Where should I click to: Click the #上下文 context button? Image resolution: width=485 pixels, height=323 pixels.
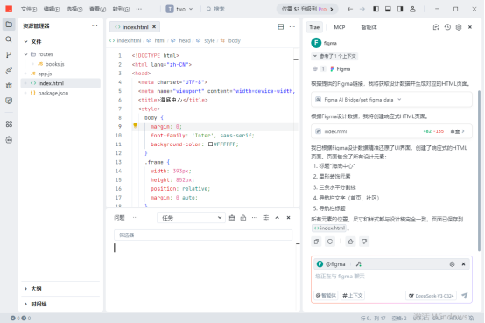[x=353, y=296]
